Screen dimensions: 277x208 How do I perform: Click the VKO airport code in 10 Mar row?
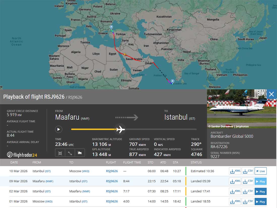pyautogui.click(x=85, y=171)
